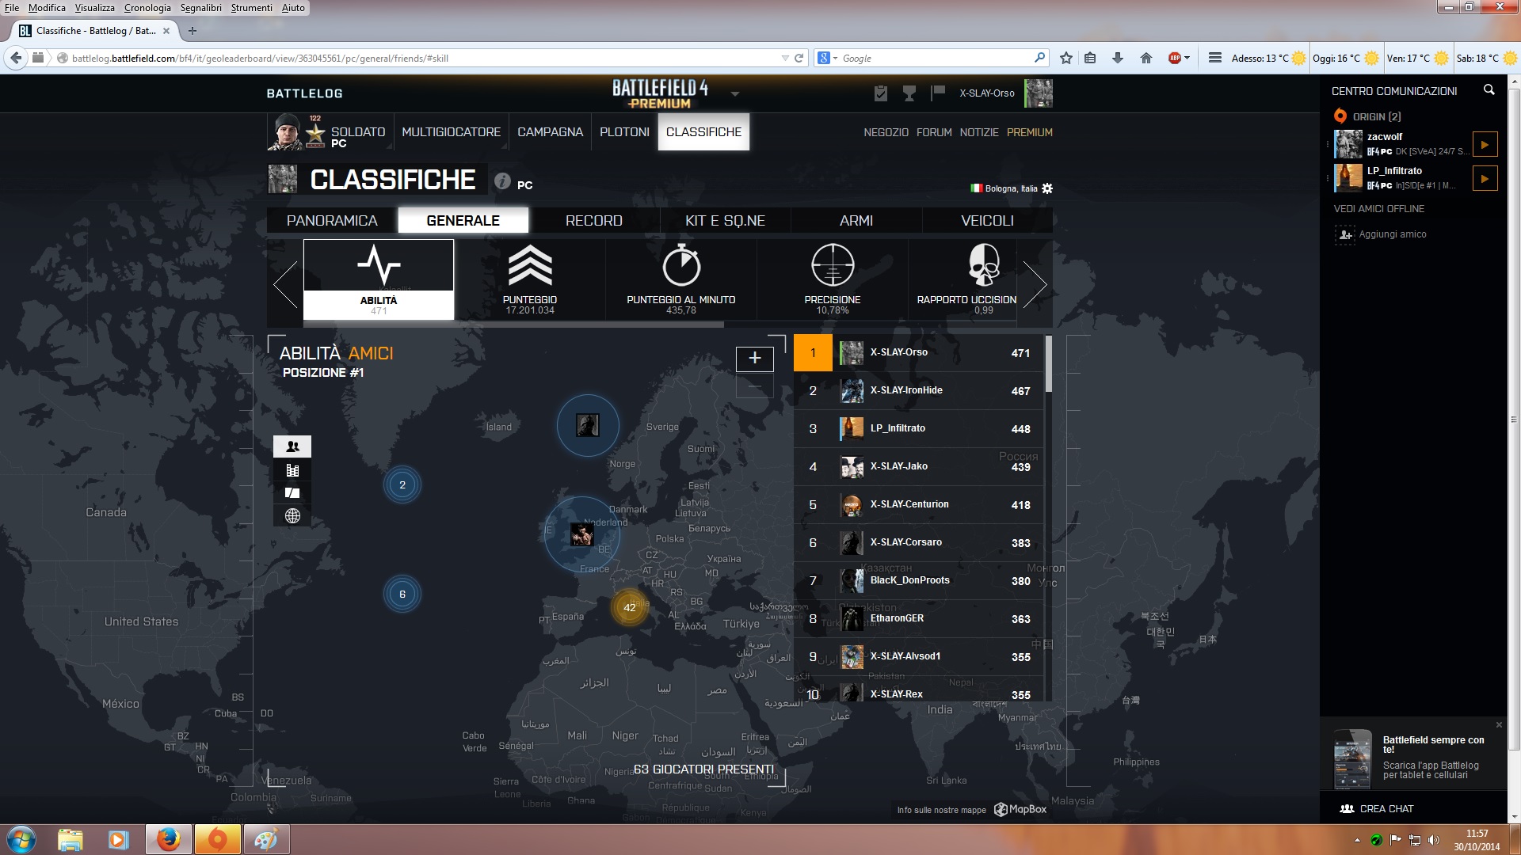
Task: Search in Centro Comunicazioni
Action: pos(1489,90)
